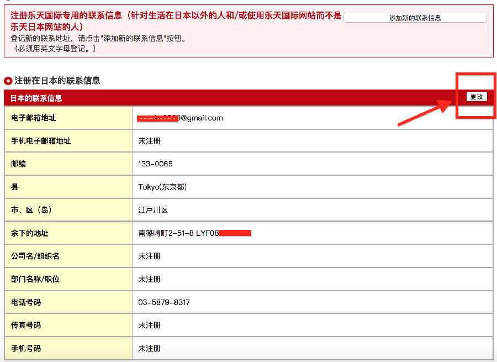Image resolution: width=497 pixels, height=362 pixels.
Task: Select the 江戸川区 value
Action: point(153,210)
